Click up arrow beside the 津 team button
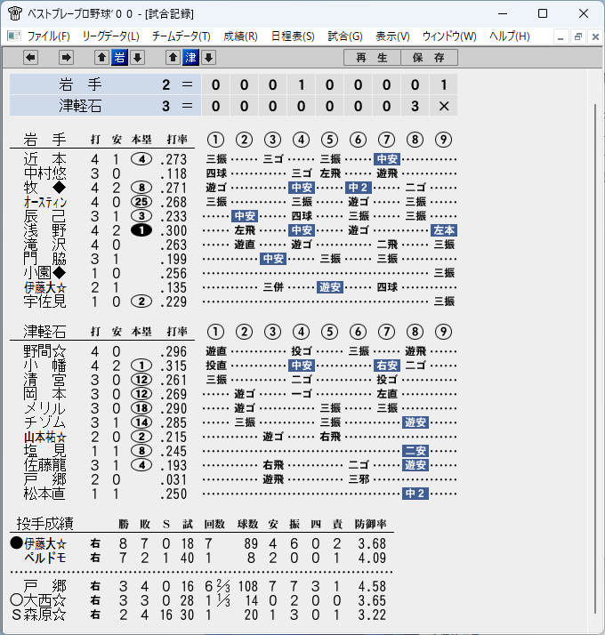The image size is (605, 635). (x=173, y=58)
